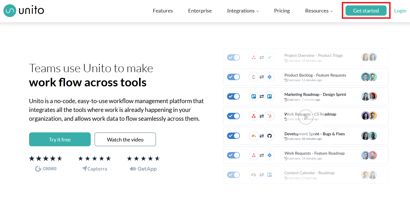Open the Capterra logo
This screenshot has width=410, height=198.
(x=94, y=169)
